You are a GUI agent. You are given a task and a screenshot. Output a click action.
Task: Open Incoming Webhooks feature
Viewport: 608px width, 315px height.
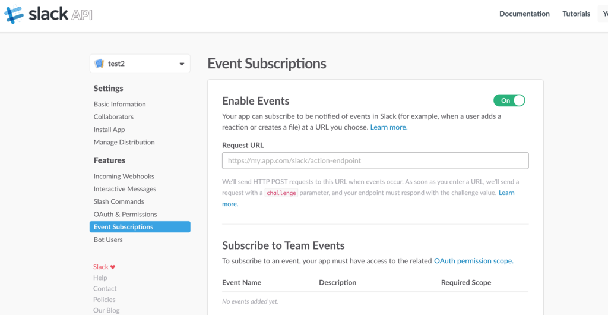pos(123,176)
